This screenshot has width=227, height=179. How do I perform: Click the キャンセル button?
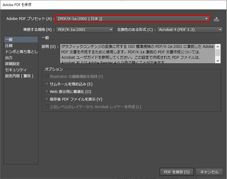pos(209,172)
